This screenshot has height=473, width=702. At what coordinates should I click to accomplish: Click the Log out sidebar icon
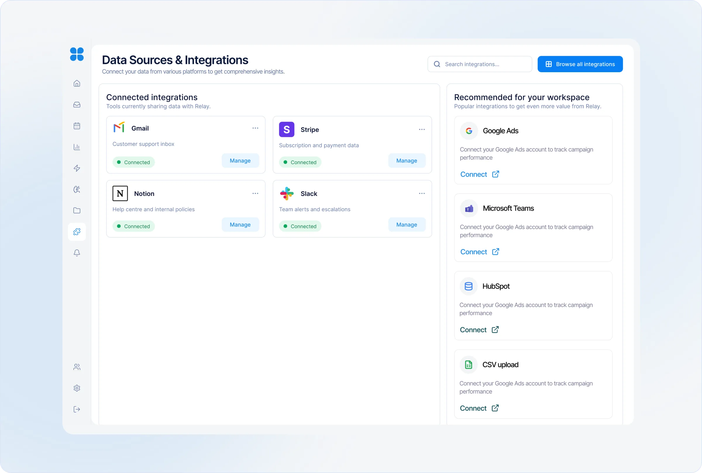coord(77,409)
